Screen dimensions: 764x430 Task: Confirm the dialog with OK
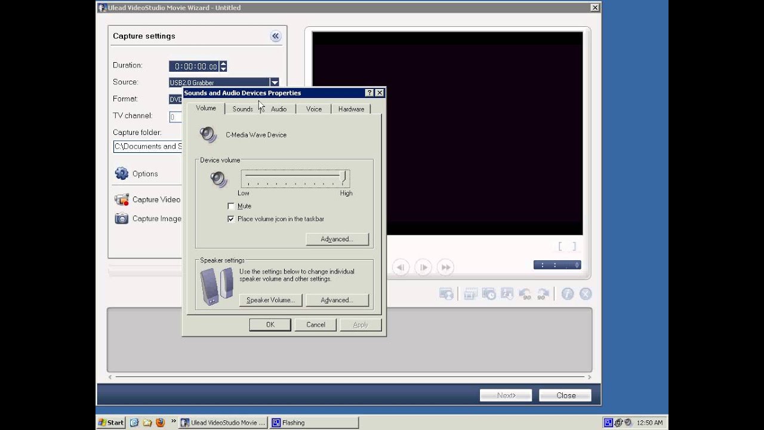pyautogui.click(x=270, y=325)
